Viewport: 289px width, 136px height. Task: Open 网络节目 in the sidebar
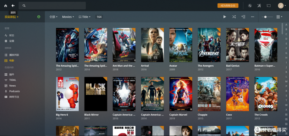[x=14, y=97]
